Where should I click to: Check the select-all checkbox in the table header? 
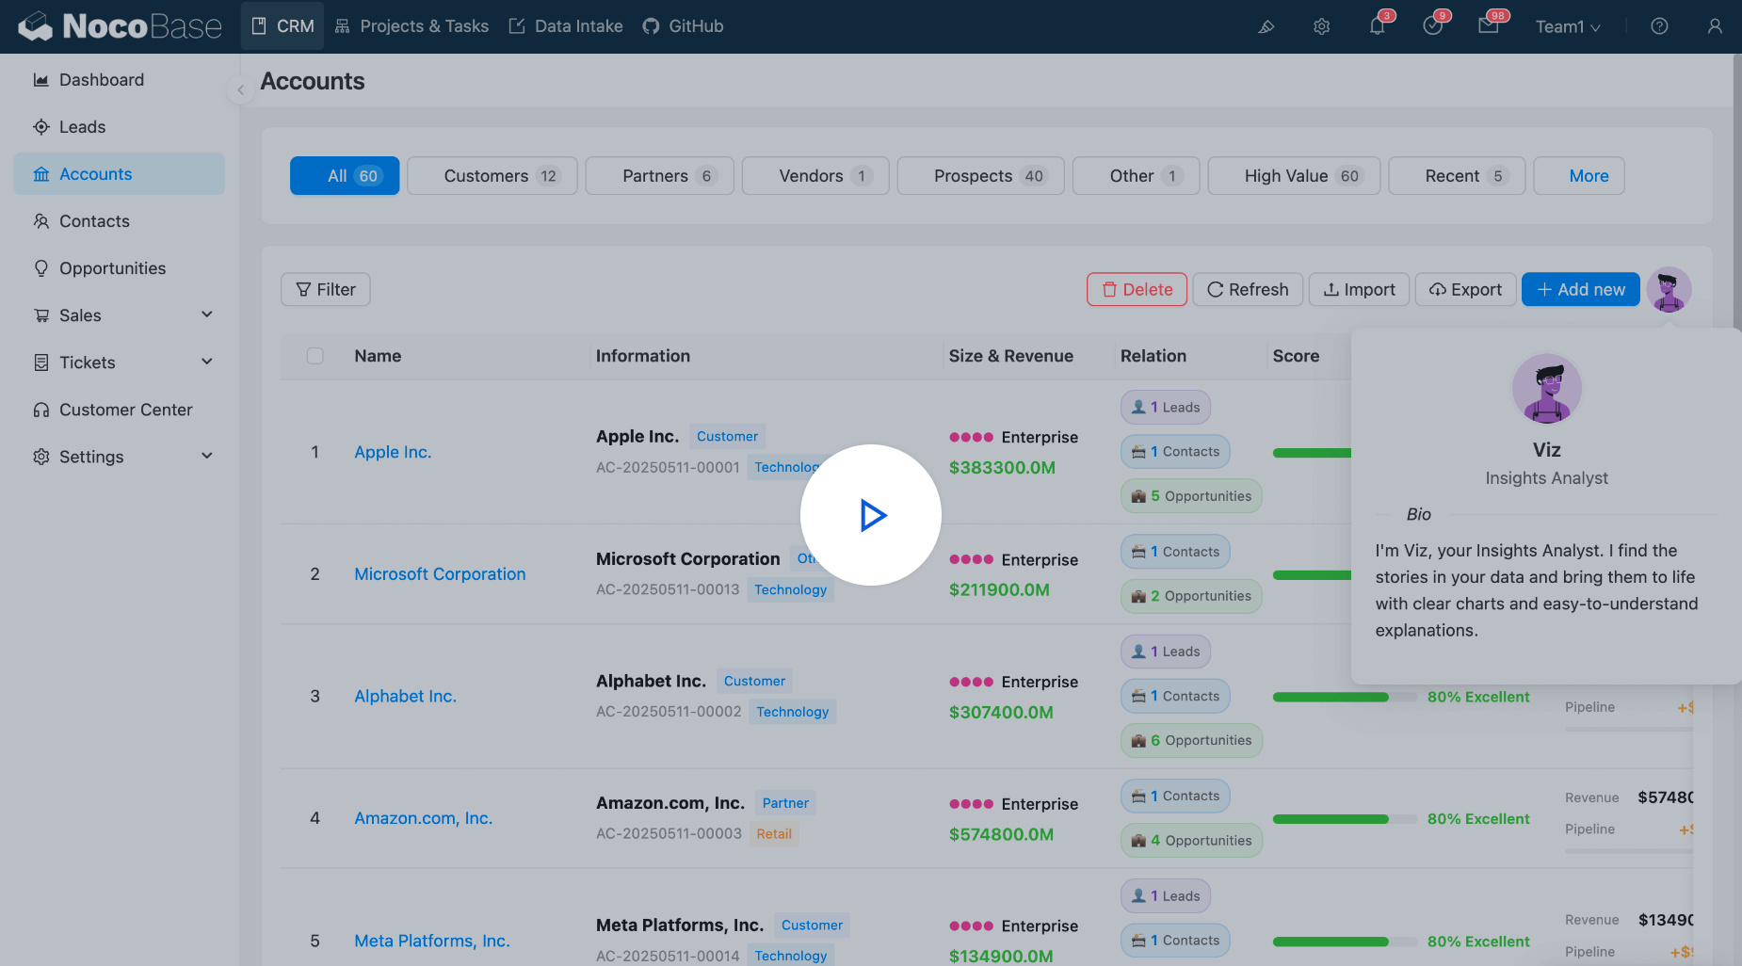tap(315, 356)
